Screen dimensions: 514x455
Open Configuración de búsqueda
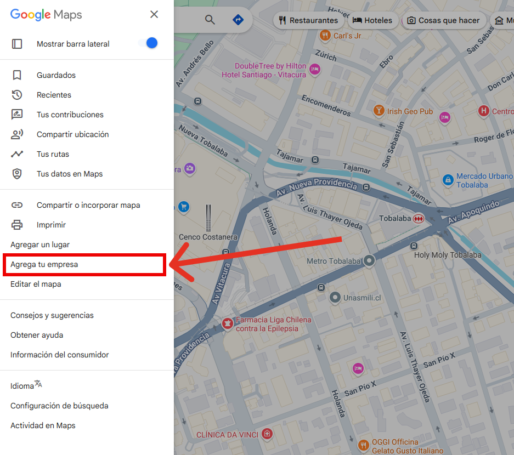click(87, 406)
